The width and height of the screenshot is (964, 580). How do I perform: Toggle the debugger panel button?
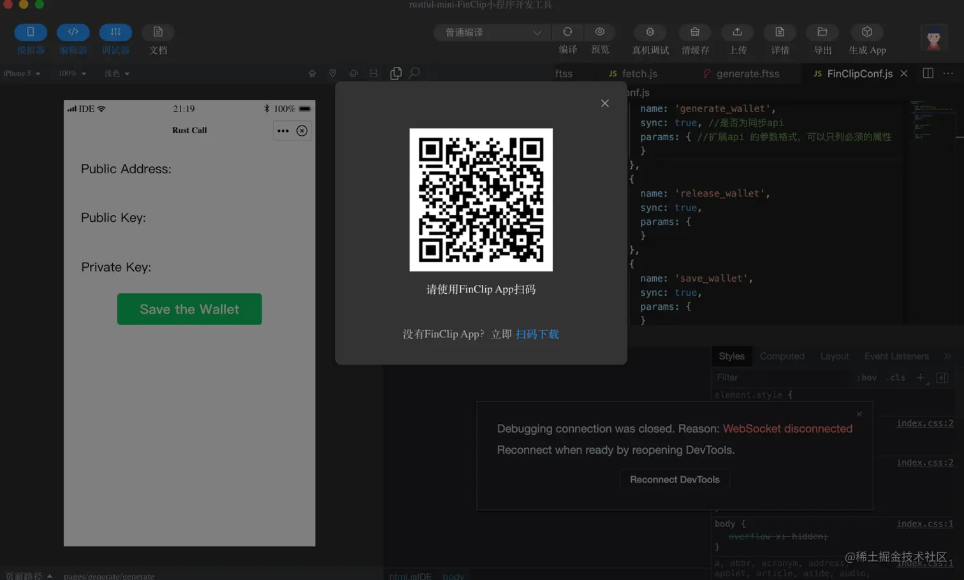(115, 32)
